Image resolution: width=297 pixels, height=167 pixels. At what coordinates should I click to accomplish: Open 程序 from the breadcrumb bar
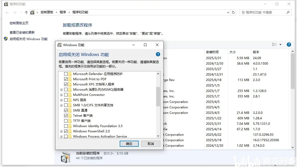click(63, 12)
